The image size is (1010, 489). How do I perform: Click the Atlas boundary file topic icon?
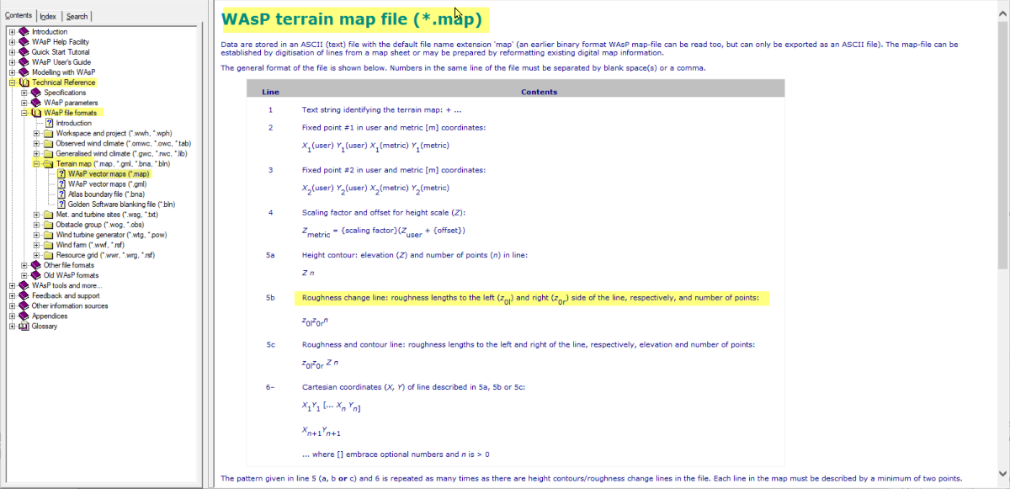coord(61,194)
